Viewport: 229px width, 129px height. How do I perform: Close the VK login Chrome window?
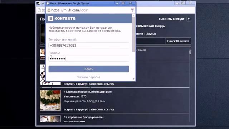pyautogui.click(x=130, y=3)
